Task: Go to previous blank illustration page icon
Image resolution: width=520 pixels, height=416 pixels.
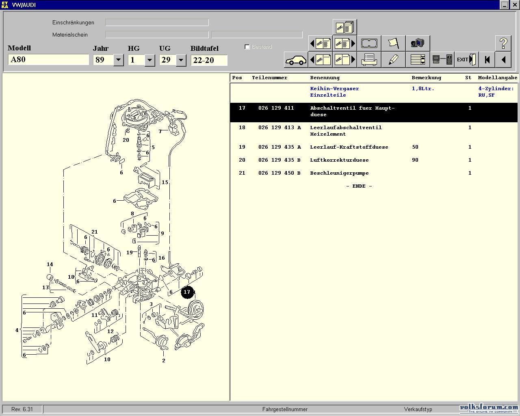Action: [x=321, y=60]
